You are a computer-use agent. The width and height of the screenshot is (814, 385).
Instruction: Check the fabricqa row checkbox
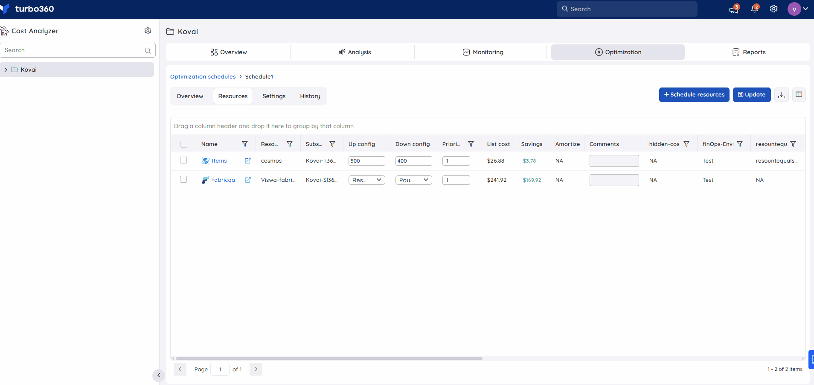[183, 179]
